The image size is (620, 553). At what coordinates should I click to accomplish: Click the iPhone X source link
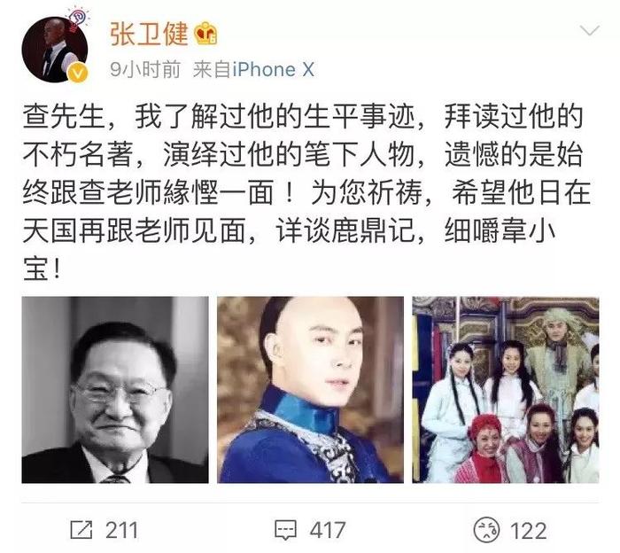pos(273,70)
